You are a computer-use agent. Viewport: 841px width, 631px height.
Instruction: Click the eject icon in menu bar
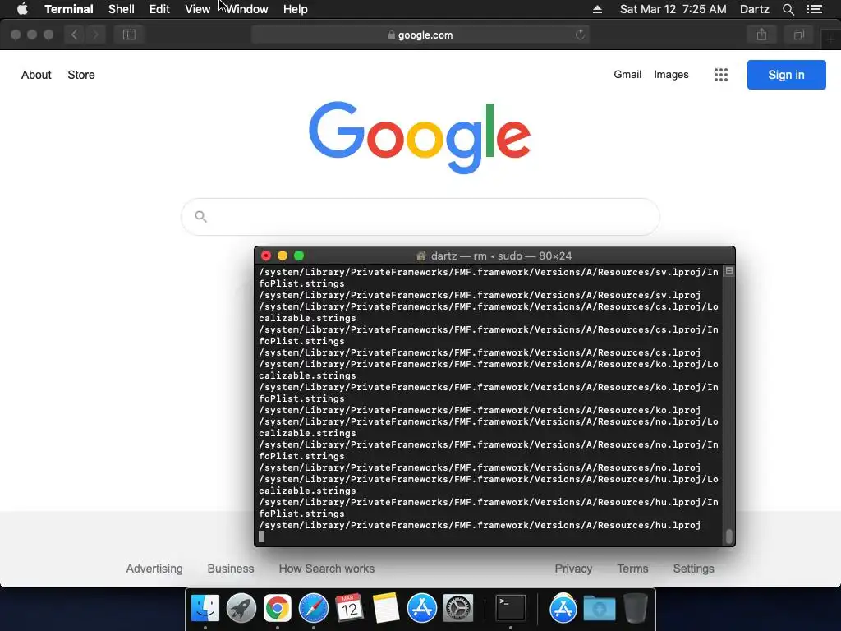click(x=597, y=9)
